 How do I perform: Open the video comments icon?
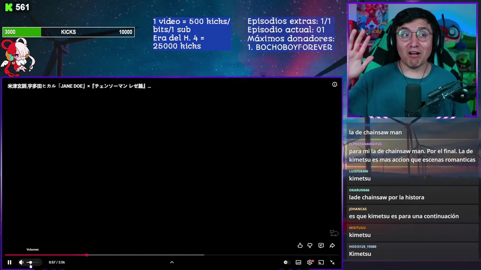click(321, 246)
